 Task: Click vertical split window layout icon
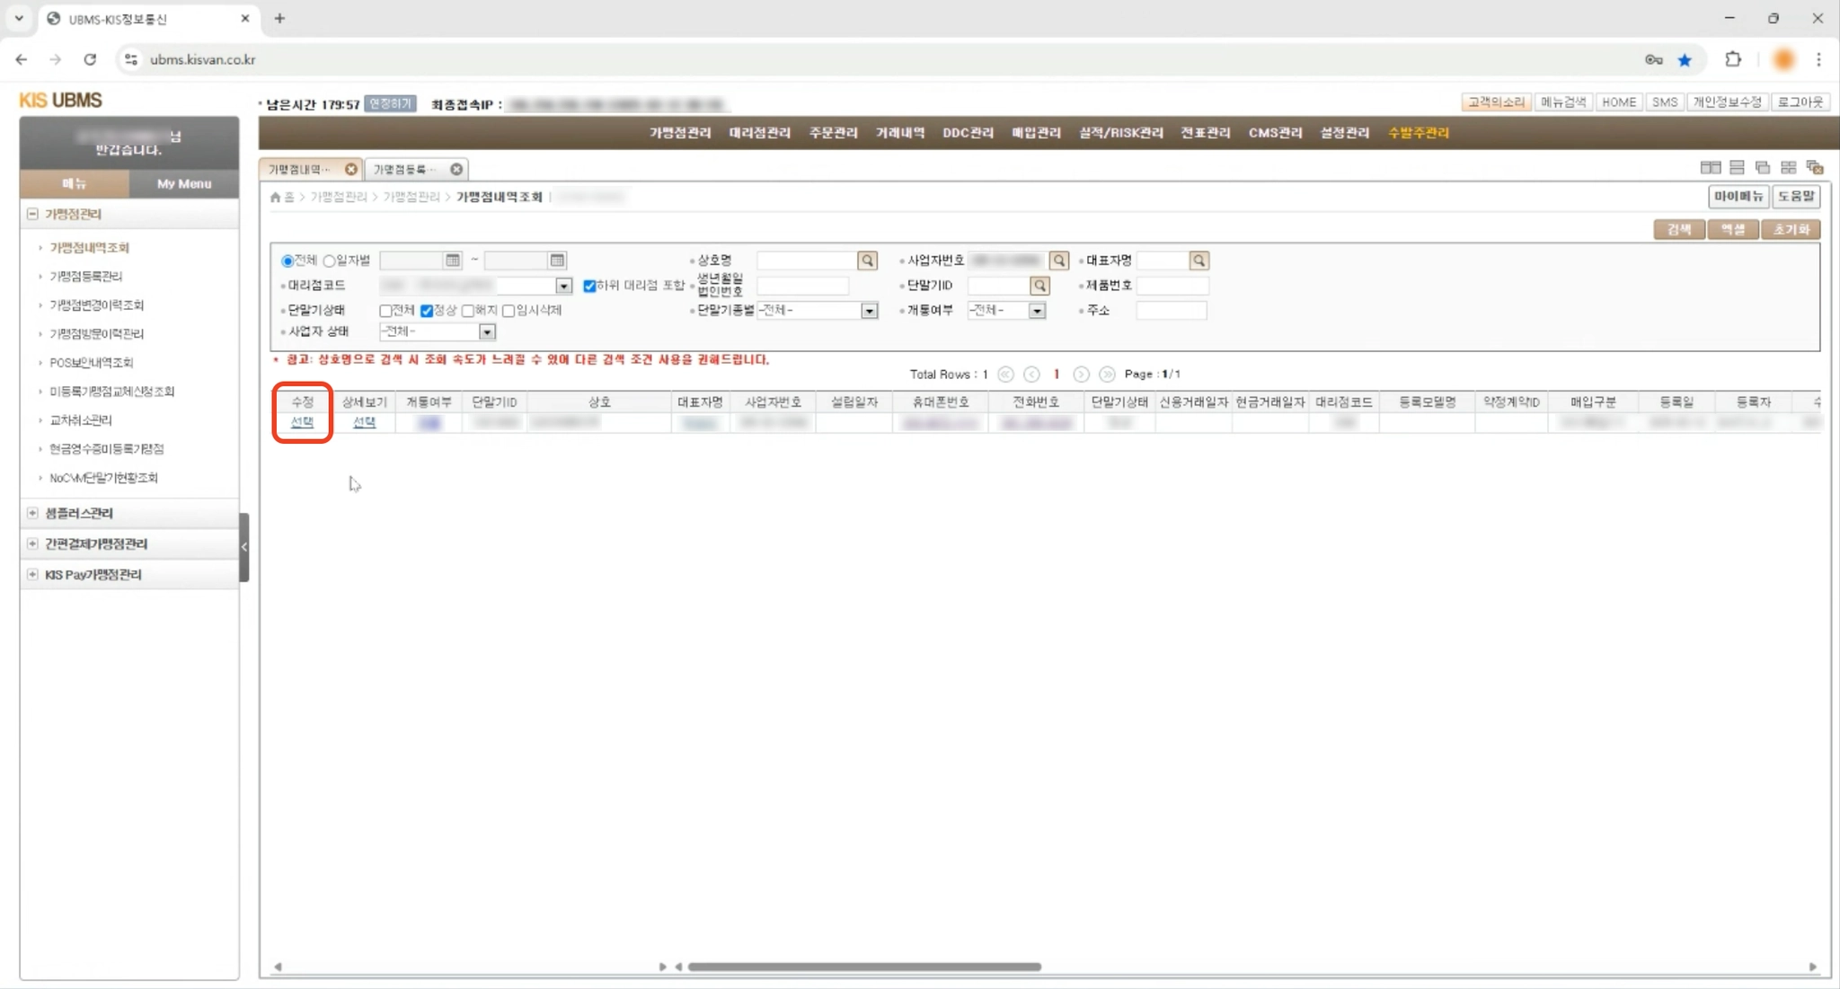(x=1710, y=168)
